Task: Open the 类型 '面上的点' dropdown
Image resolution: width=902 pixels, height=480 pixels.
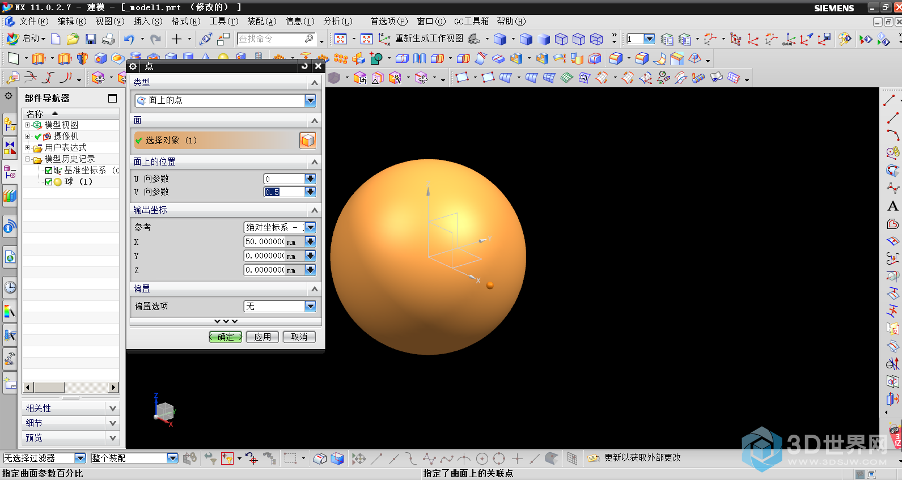Action: pyautogui.click(x=310, y=100)
